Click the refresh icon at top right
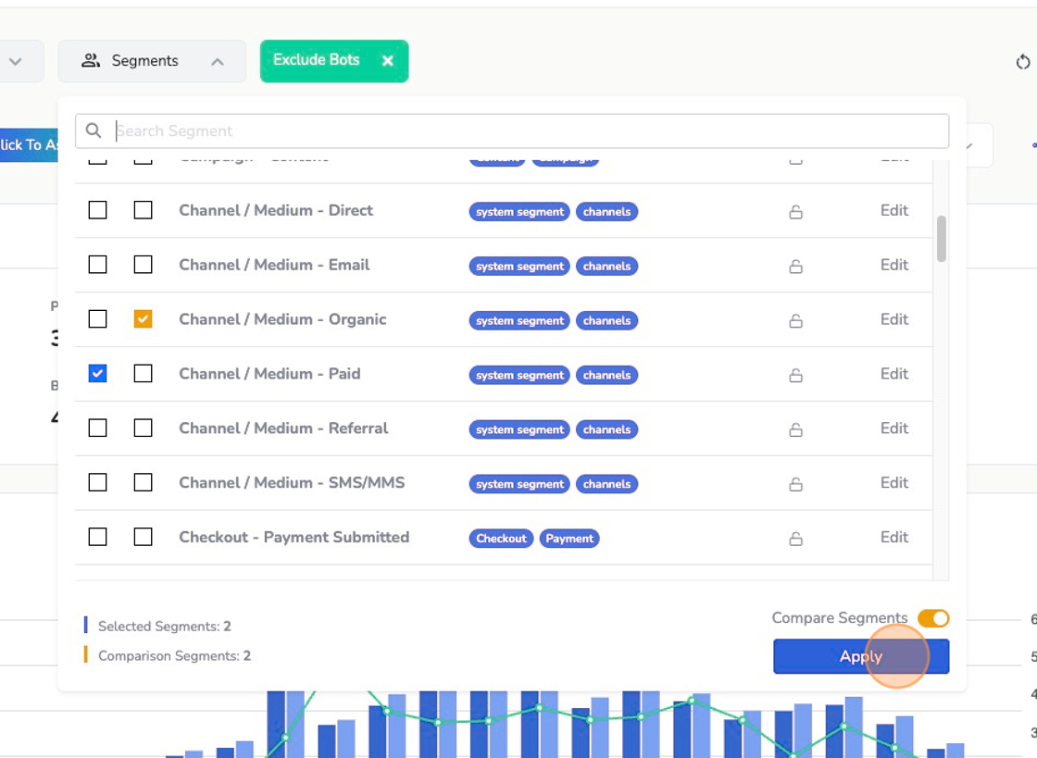 [1022, 62]
